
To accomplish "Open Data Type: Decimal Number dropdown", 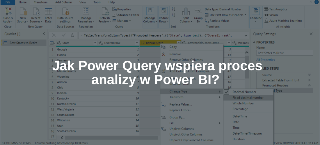I will 224,9.
